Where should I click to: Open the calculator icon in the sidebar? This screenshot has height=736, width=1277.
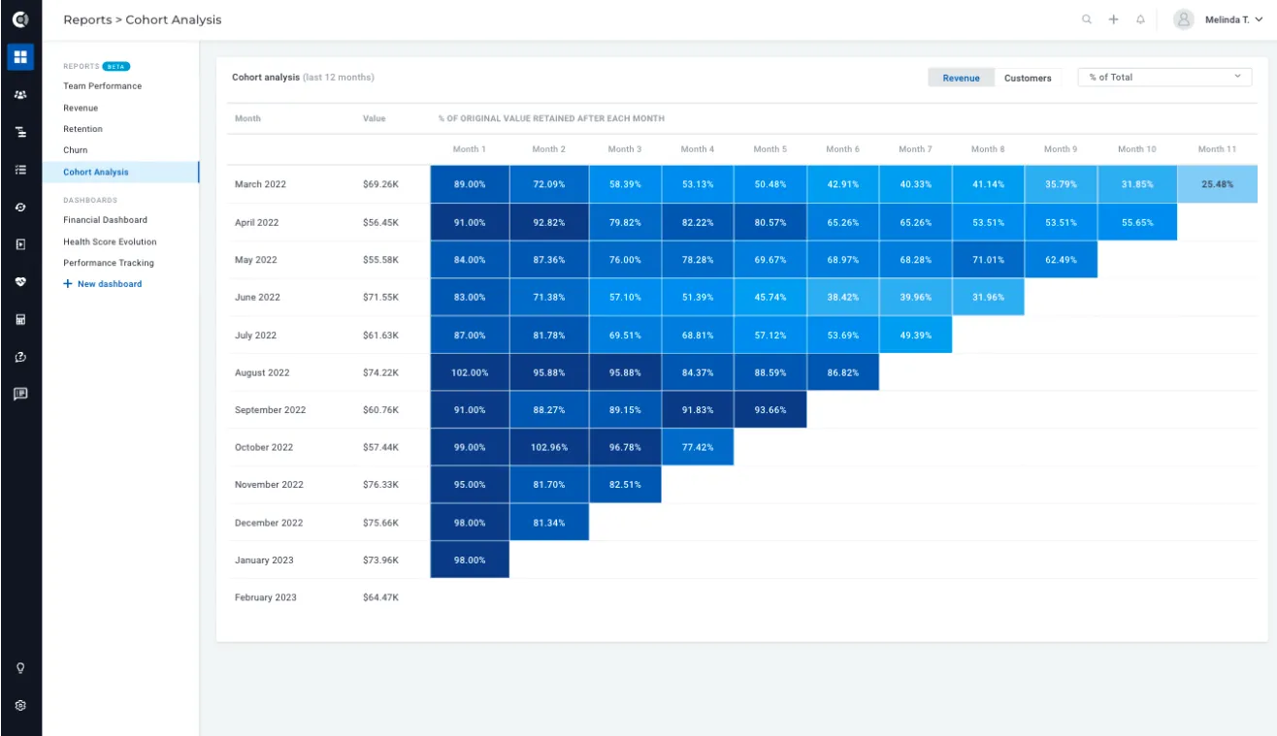20,319
